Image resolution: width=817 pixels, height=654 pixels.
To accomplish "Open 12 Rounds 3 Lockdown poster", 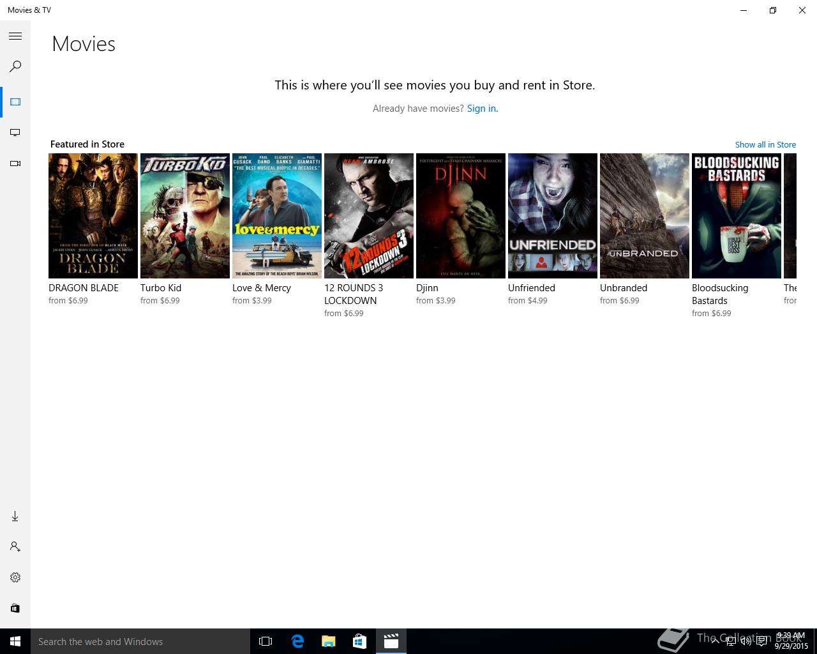I will point(369,216).
